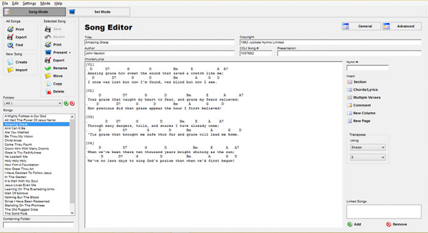Switch to Set Mode
Image resolution: width=428 pixels, height=233 pixels.
click(x=98, y=12)
